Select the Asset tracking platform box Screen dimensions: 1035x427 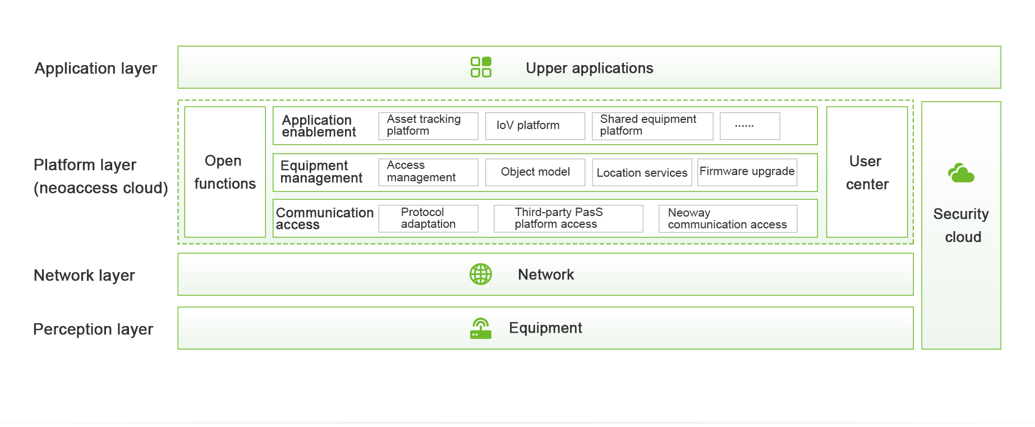pyautogui.click(x=428, y=126)
